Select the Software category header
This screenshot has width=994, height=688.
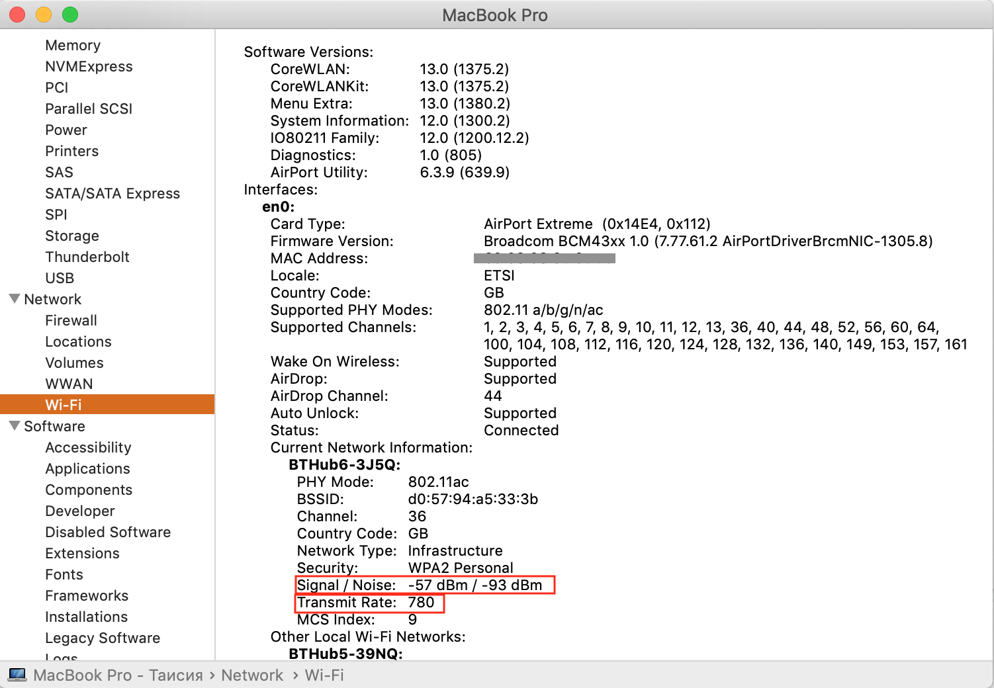[x=54, y=426]
